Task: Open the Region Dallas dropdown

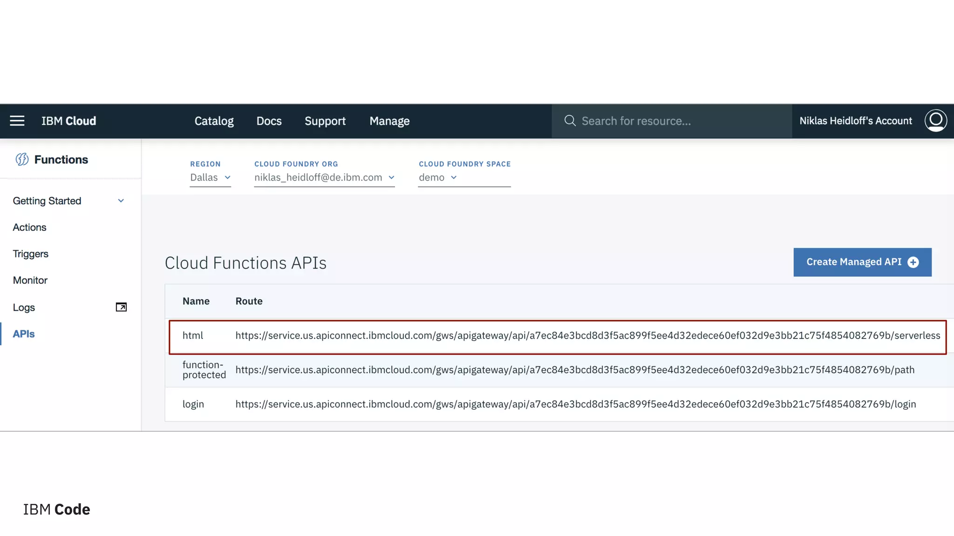Action: (210, 178)
